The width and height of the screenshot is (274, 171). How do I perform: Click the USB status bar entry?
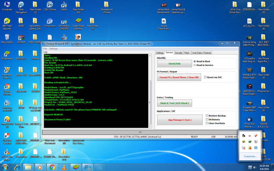pos(213,137)
